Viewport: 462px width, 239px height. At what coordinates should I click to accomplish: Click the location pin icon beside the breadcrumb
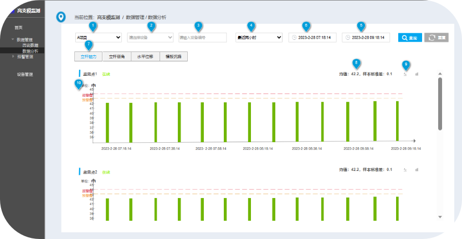61,17
